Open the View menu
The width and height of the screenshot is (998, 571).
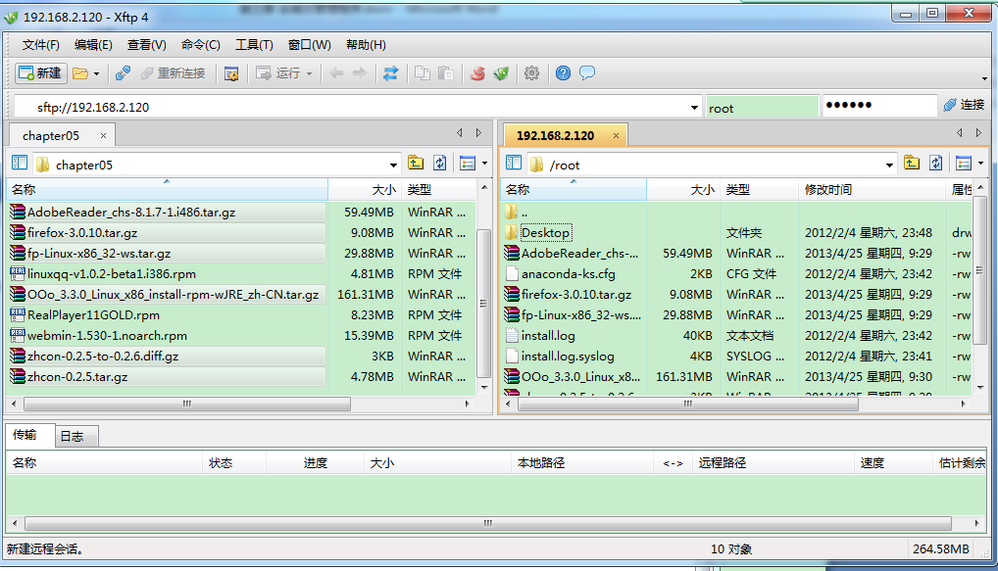click(x=147, y=44)
